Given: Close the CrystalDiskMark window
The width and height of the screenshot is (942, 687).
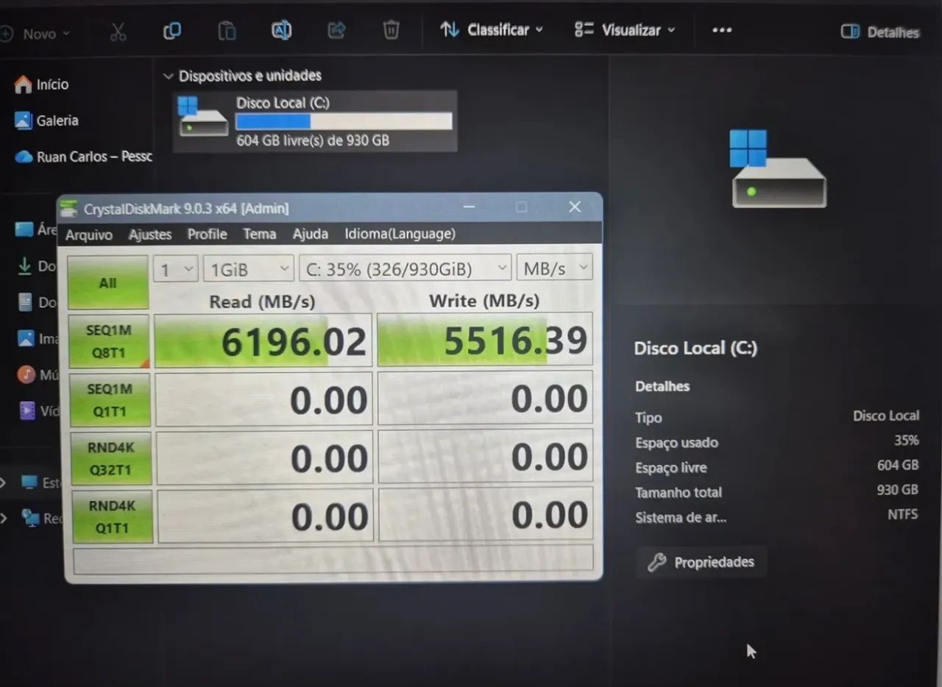Looking at the screenshot, I should tap(575, 207).
